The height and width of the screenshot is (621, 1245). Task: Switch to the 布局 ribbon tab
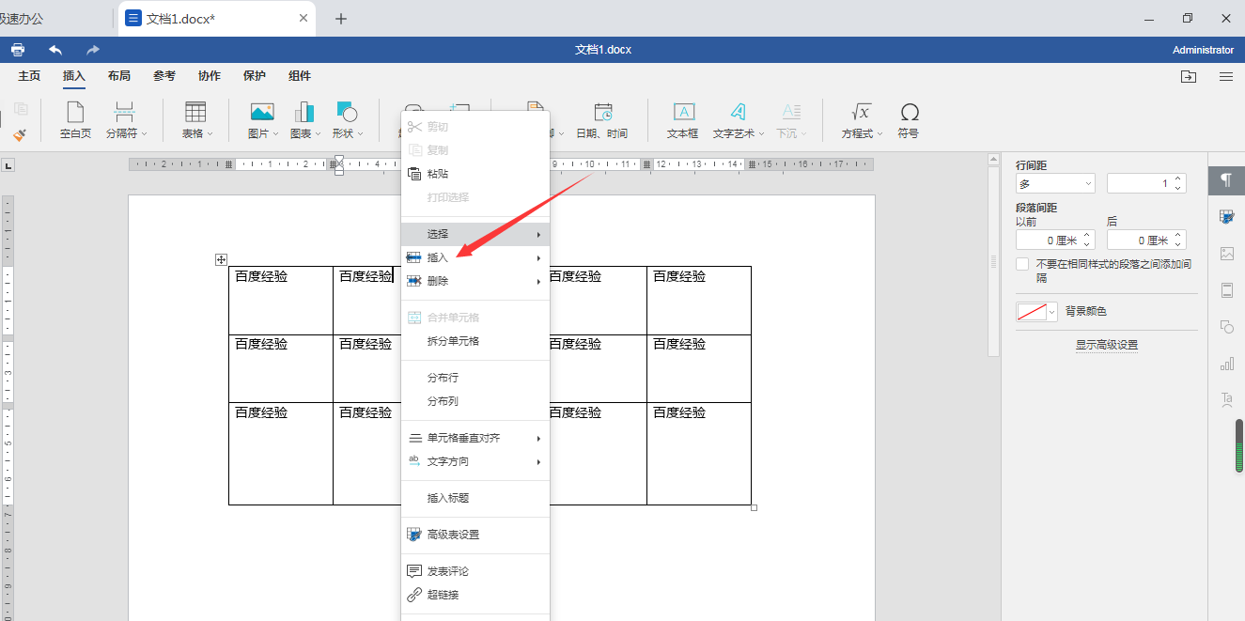click(x=119, y=76)
